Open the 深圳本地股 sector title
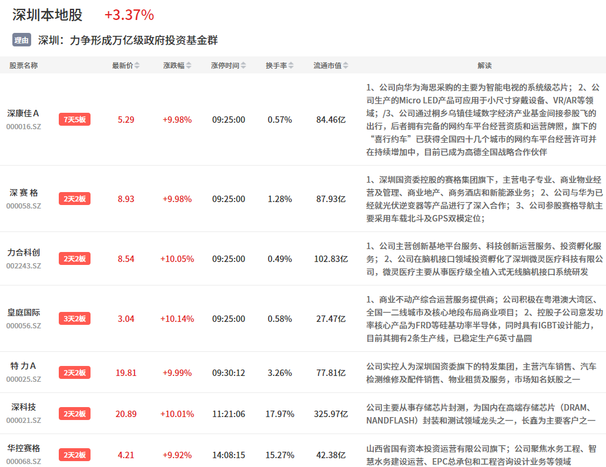 (48, 15)
